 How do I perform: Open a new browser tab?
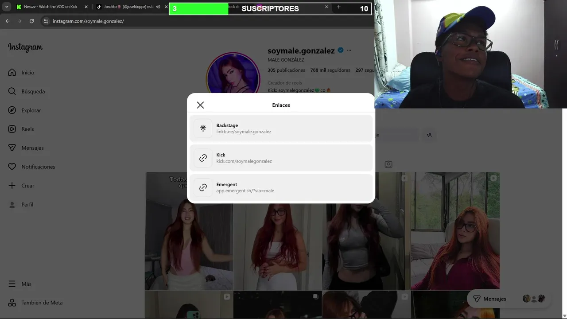[339, 7]
